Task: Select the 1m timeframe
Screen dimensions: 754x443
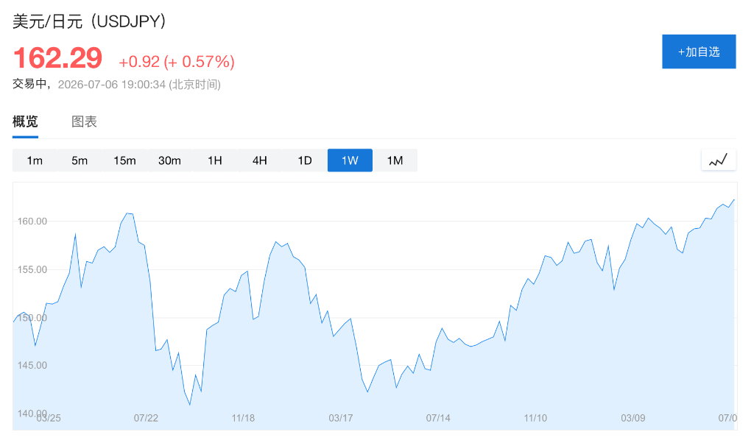Action: click(35, 160)
